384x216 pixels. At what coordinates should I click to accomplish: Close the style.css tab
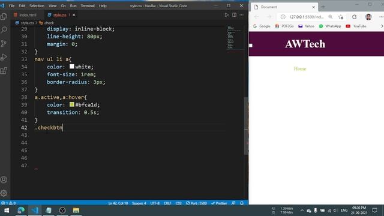click(74, 15)
